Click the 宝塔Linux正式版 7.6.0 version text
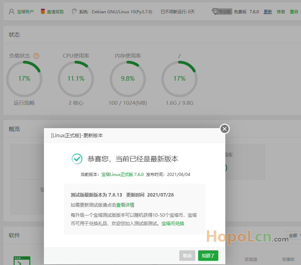This screenshot has height=265, width=301. (x=122, y=175)
